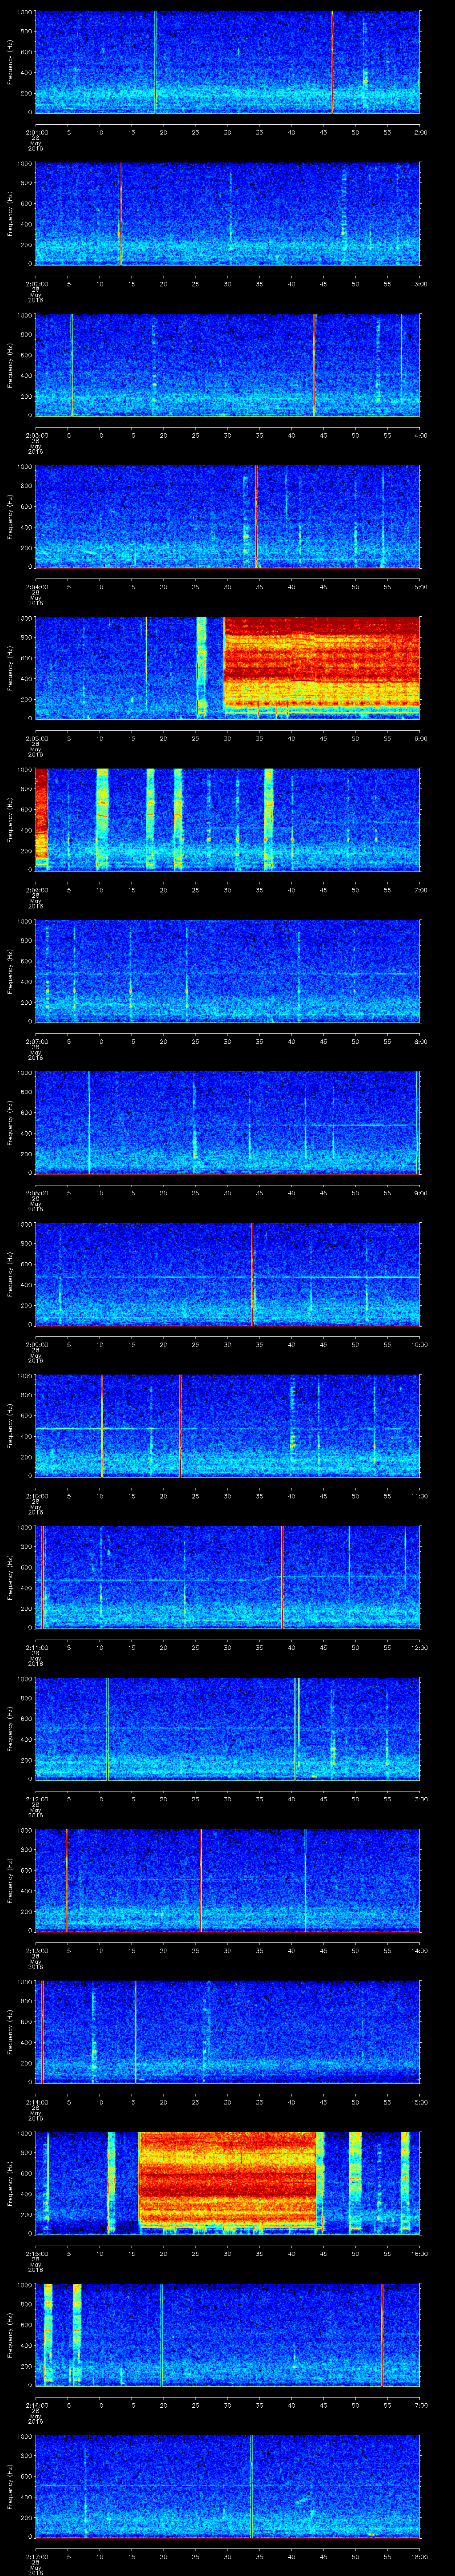Click the "2:09:00" start time label
This screenshot has width=455, height=2576.
tap(36, 1344)
